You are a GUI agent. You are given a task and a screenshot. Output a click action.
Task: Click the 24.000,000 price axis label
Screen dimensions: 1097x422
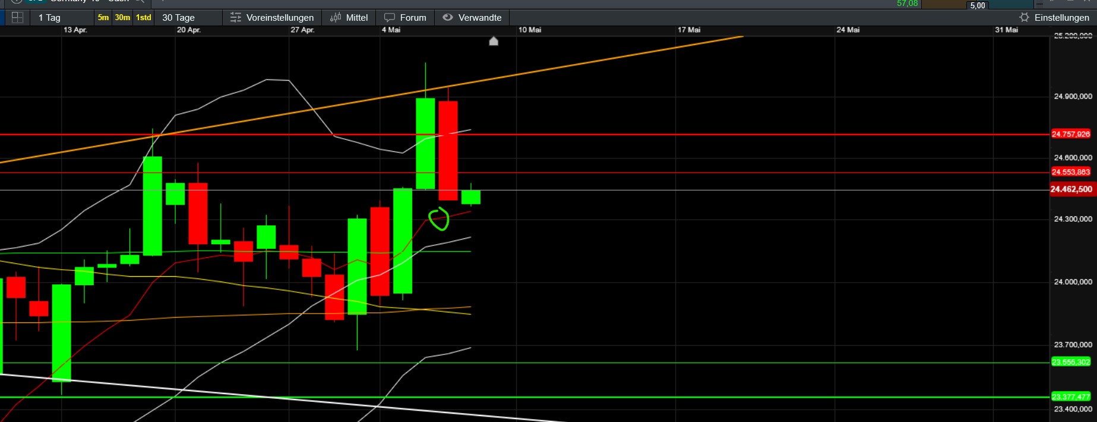(1073, 282)
